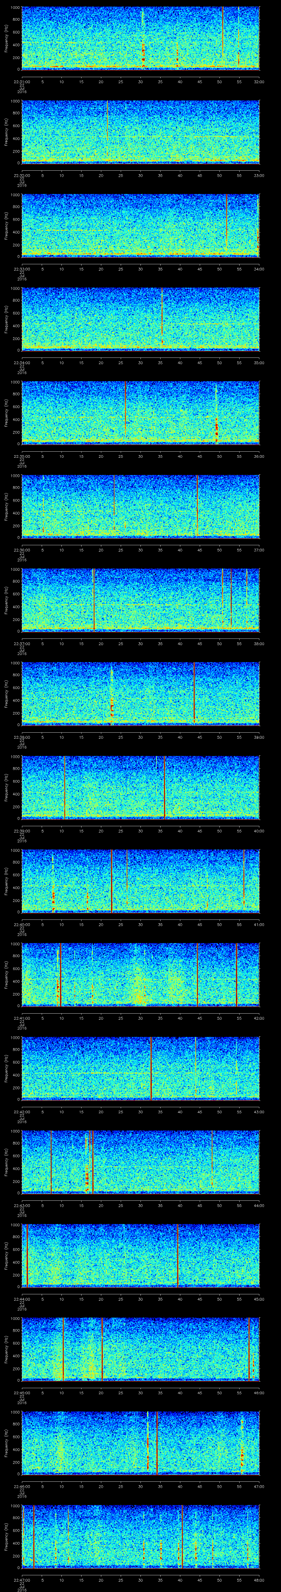The height and width of the screenshot is (1592, 281).
Task: Click the 22:40:00 start time label
Action: [22, 924]
